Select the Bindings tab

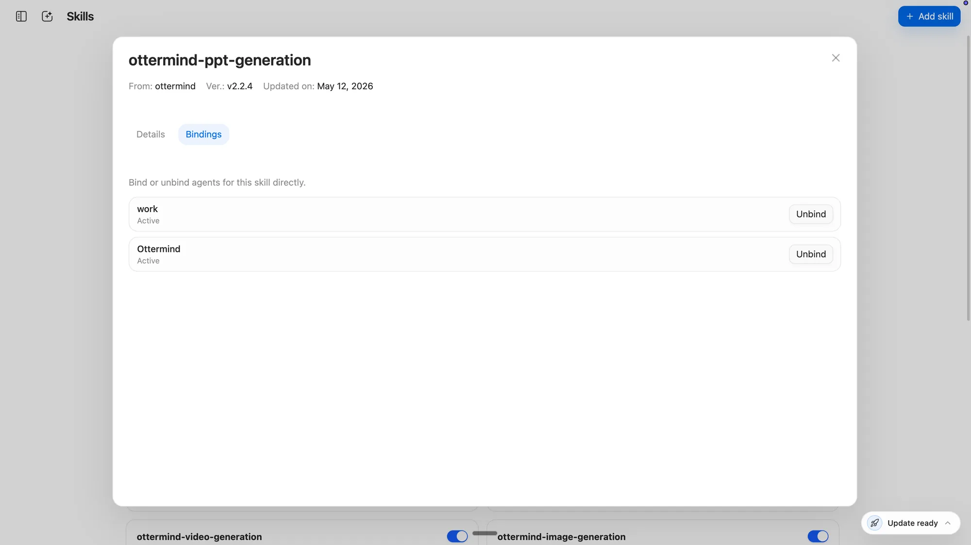point(203,134)
